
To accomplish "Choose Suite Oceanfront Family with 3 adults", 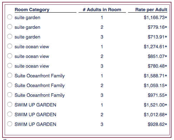I will tap(10, 95).
